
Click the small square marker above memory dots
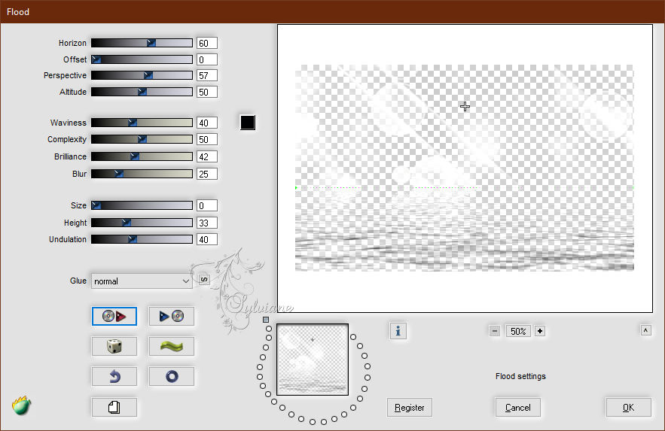[x=266, y=320]
